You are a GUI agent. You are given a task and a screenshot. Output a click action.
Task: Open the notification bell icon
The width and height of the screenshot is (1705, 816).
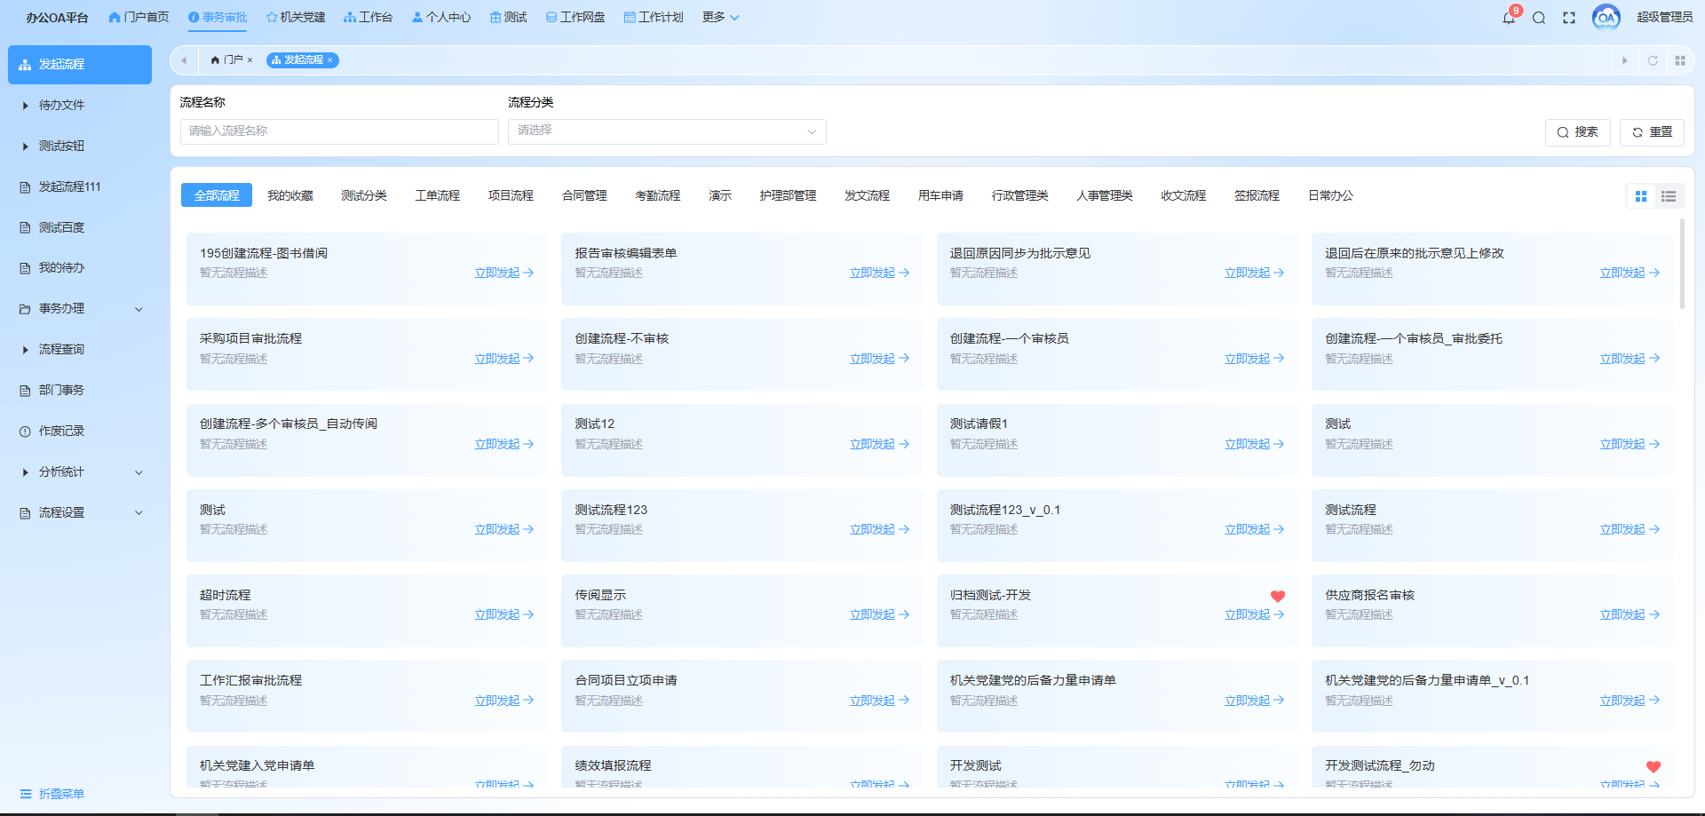(1509, 18)
